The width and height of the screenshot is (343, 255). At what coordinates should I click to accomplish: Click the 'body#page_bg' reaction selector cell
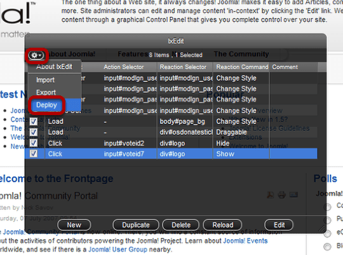coord(185,121)
